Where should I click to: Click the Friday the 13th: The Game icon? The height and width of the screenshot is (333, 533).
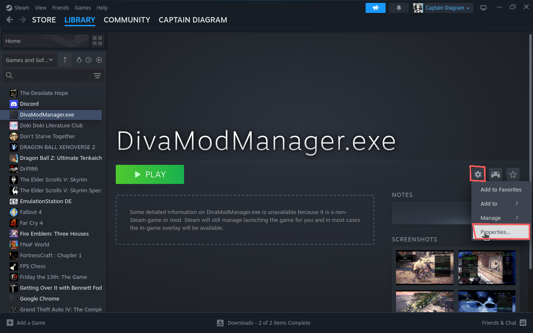13,277
